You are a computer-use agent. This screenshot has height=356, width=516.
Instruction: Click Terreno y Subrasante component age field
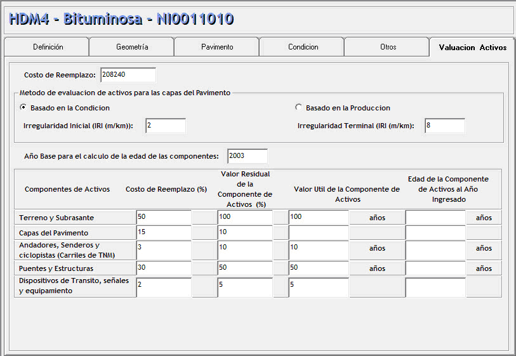click(x=435, y=217)
